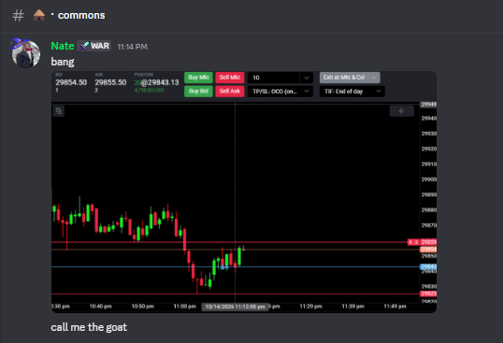Click the commons channel name
Viewport: 503px width, 343px height.
tap(81, 15)
